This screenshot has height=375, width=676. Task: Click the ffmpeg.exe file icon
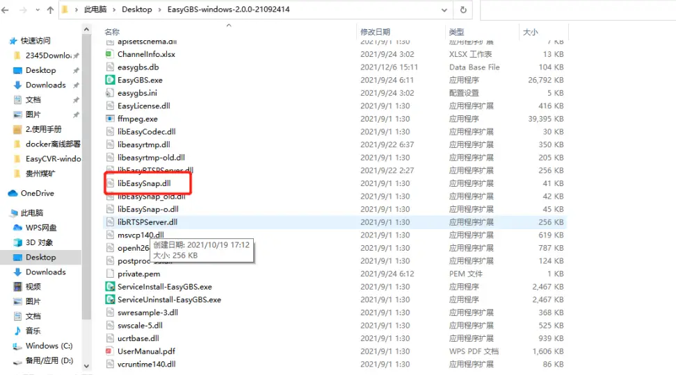(110, 119)
